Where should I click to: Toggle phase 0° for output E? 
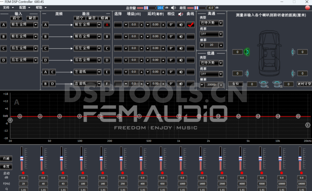171,72
